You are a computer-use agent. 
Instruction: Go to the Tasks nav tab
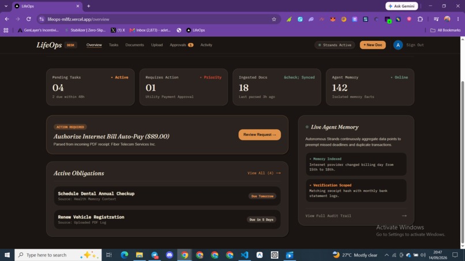tap(113, 45)
